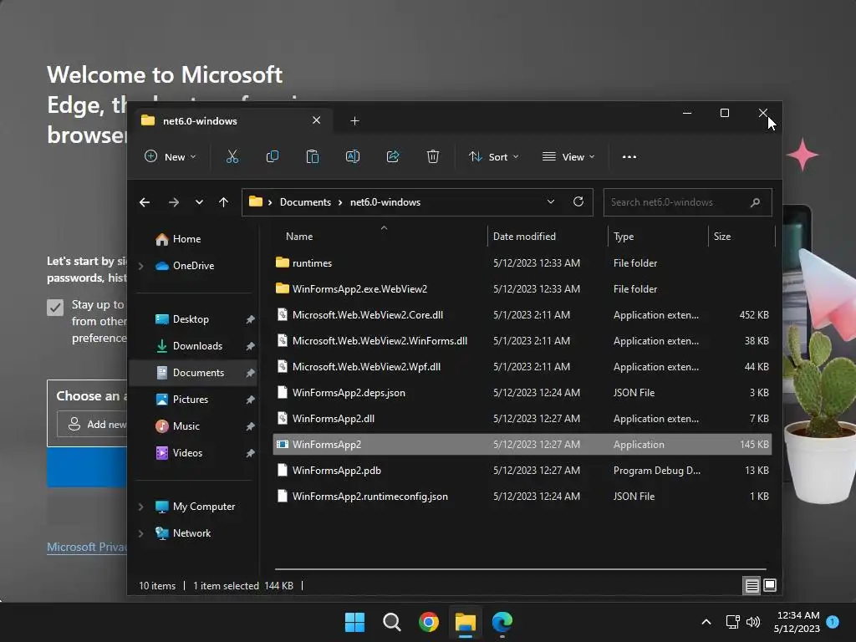
Task: Select WinFormsApp2.pdb file
Action: click(522, 471)
